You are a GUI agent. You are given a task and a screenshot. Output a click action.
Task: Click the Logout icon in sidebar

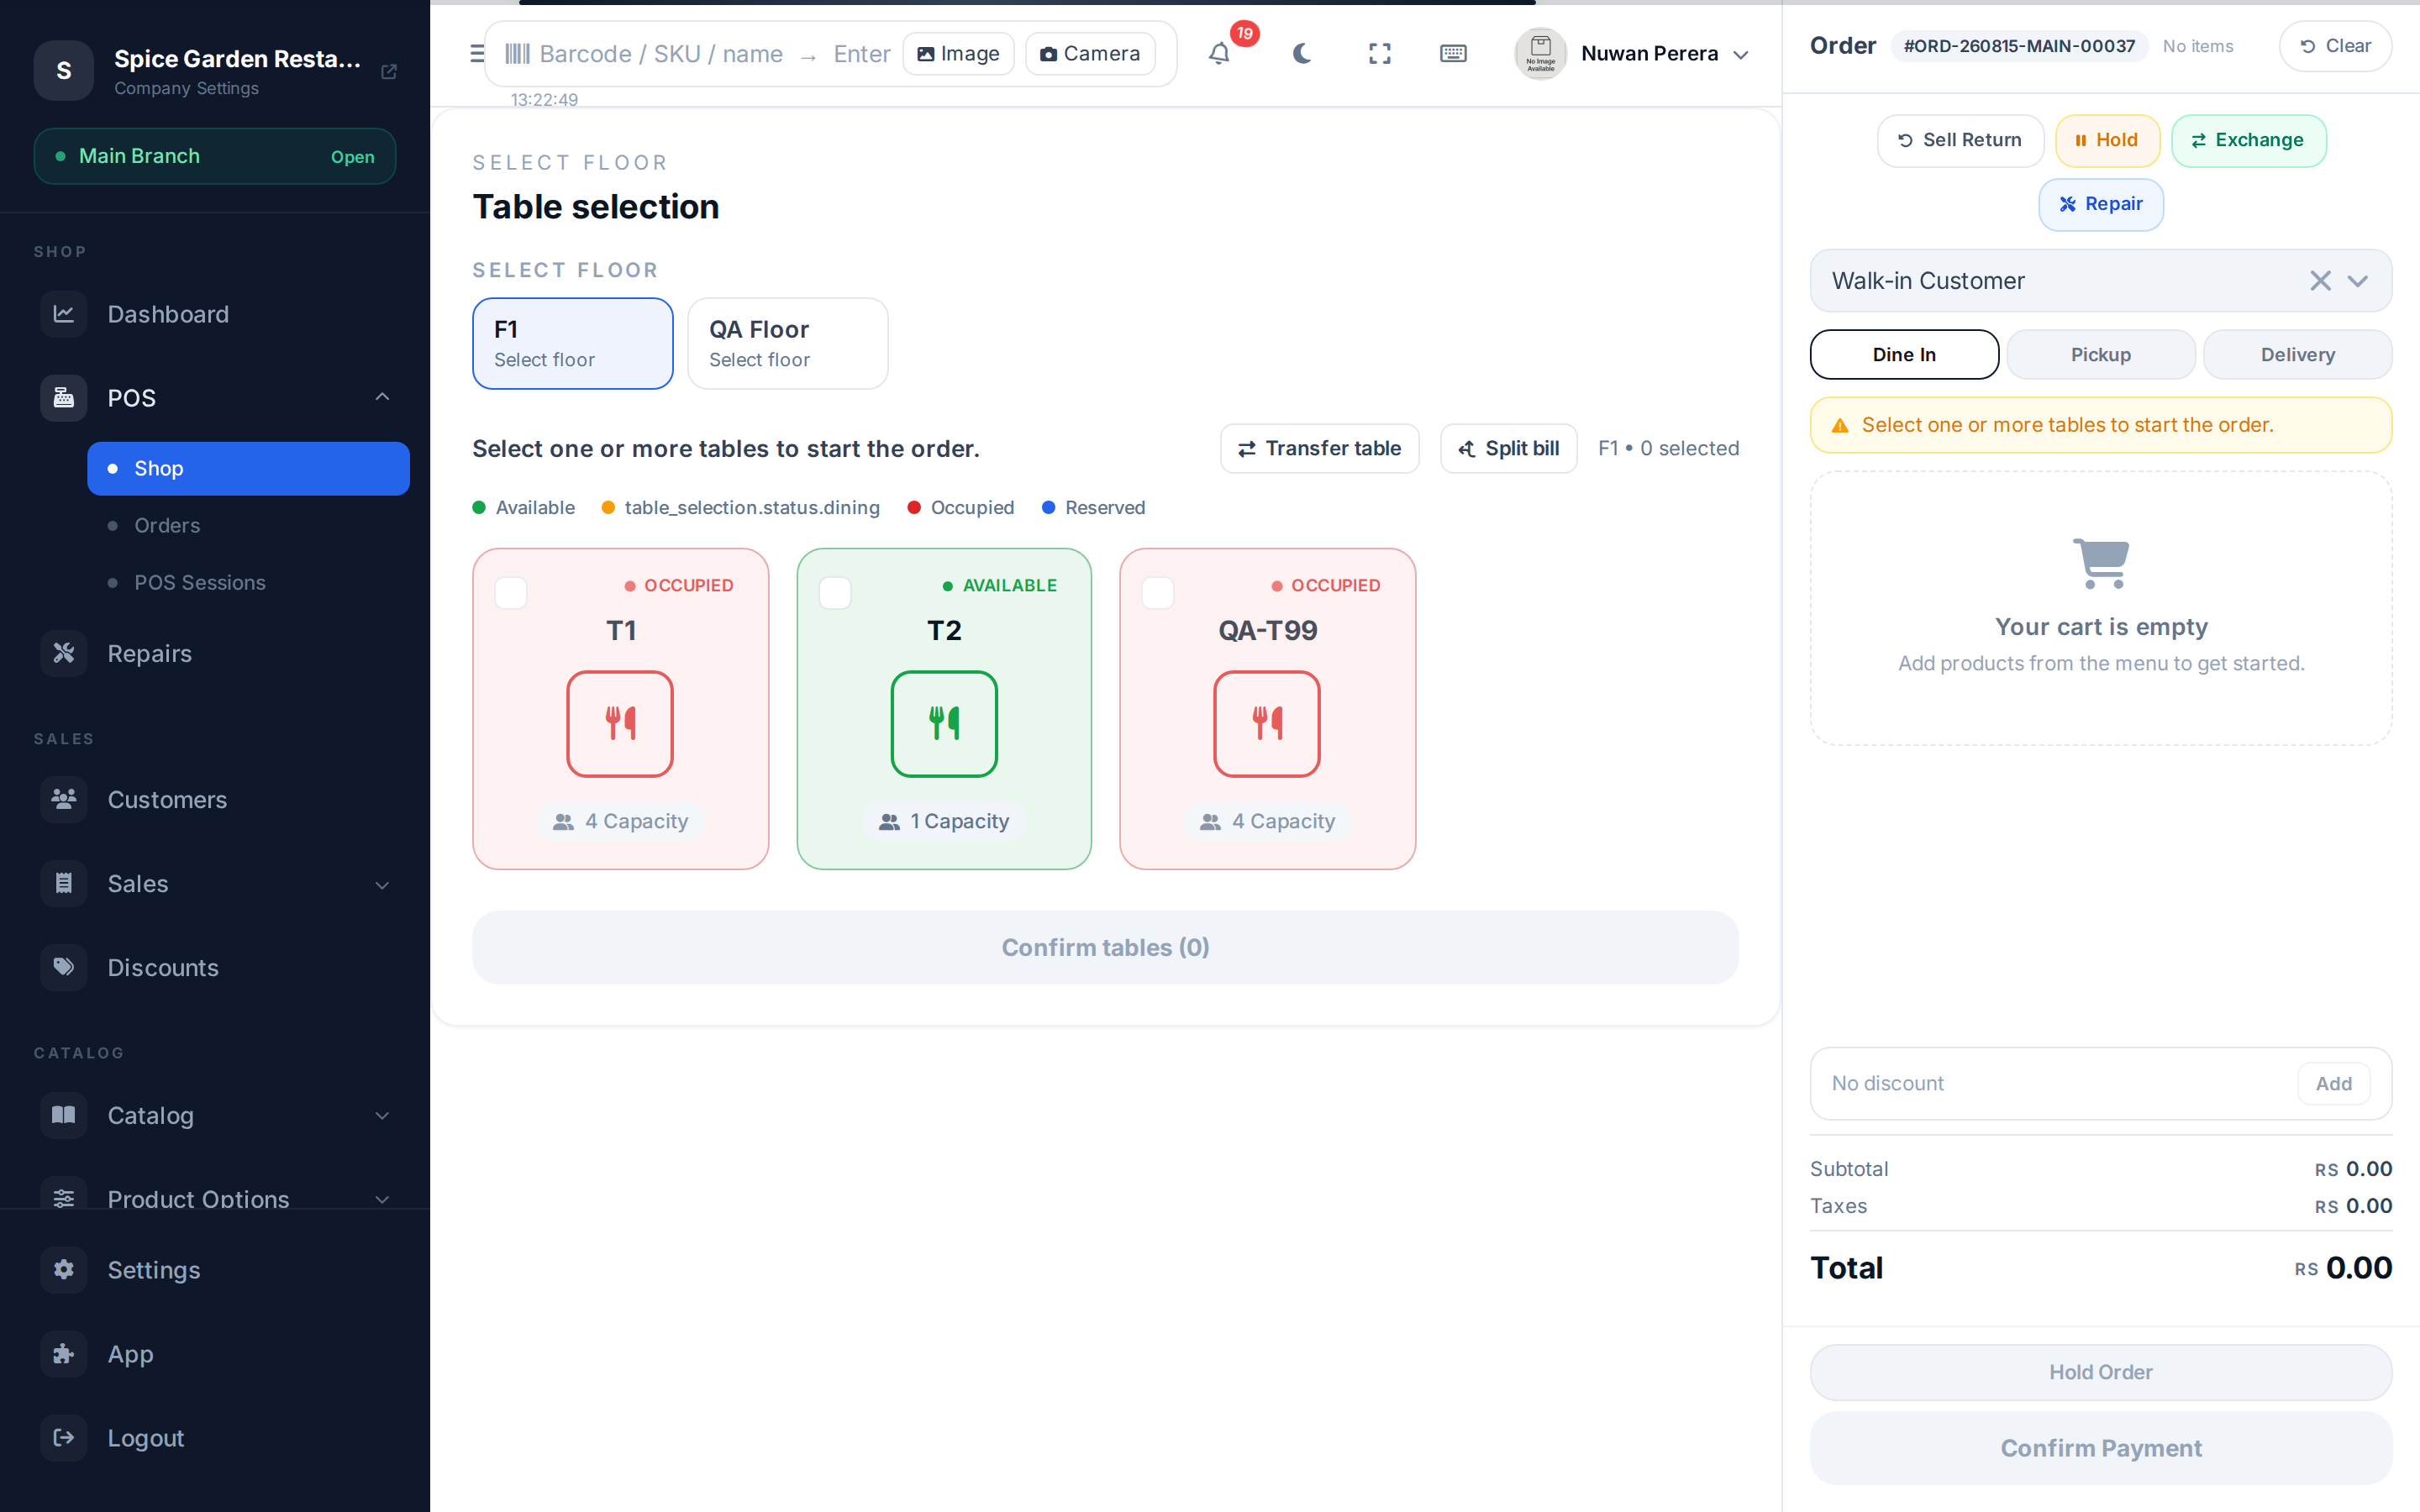click(64, 1437)
